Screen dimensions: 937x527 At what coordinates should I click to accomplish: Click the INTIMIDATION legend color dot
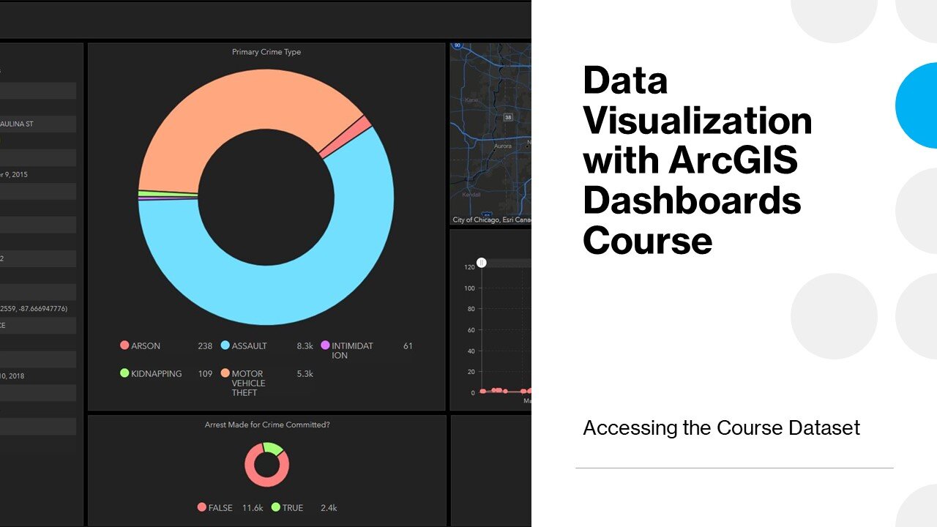click(x=325, y=345)
